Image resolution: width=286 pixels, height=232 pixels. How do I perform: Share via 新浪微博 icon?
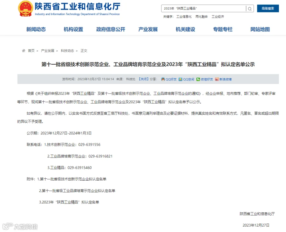(217, 79)
